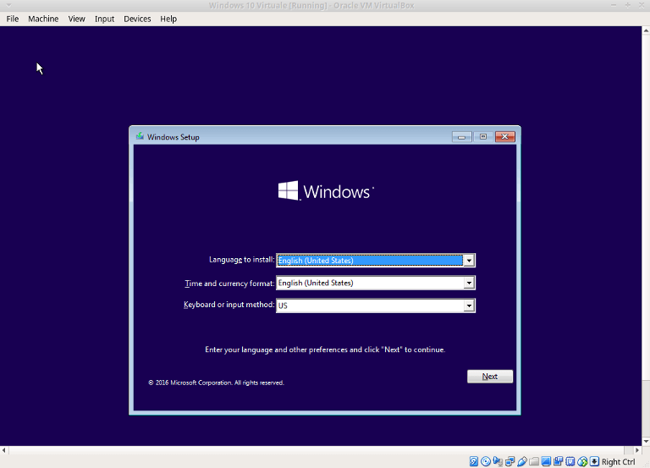Open the Input menu
This screenshot has width=650, height=468.
104,19
